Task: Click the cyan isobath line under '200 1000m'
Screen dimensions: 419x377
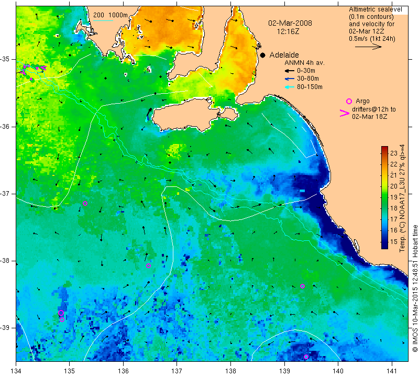Action: pyautogui.click(x=103, y=20)
